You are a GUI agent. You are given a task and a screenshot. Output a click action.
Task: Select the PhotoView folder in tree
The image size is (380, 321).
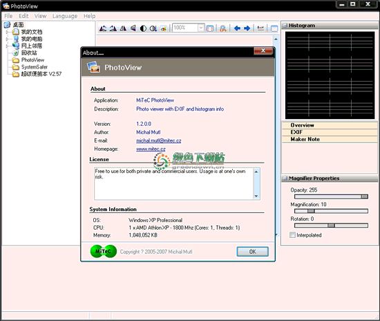tap(32, 59)
